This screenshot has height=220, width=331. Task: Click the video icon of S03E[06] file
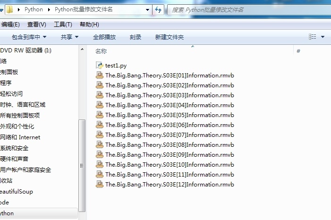point(100,125)
